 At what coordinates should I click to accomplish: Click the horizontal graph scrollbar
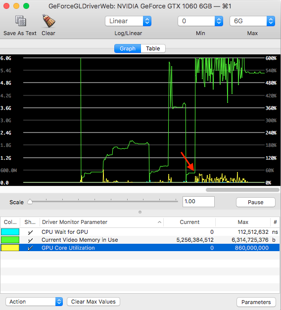coord(242,190)
